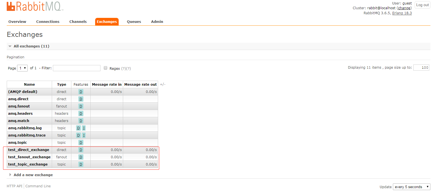Open the Connections tab

tap(48, 22)
